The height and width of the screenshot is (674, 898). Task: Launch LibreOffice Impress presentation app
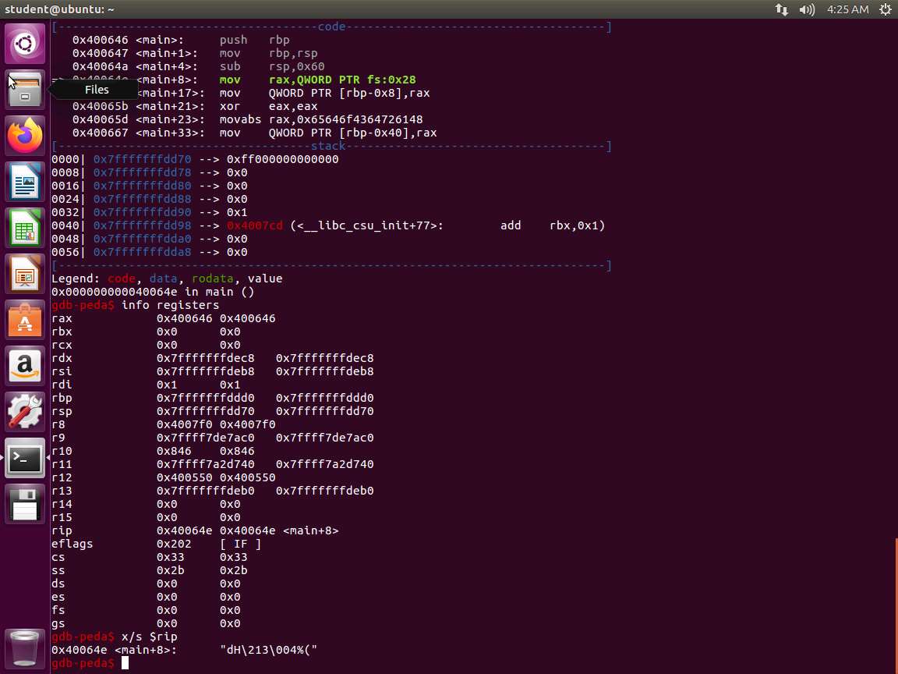coord(25,274)
